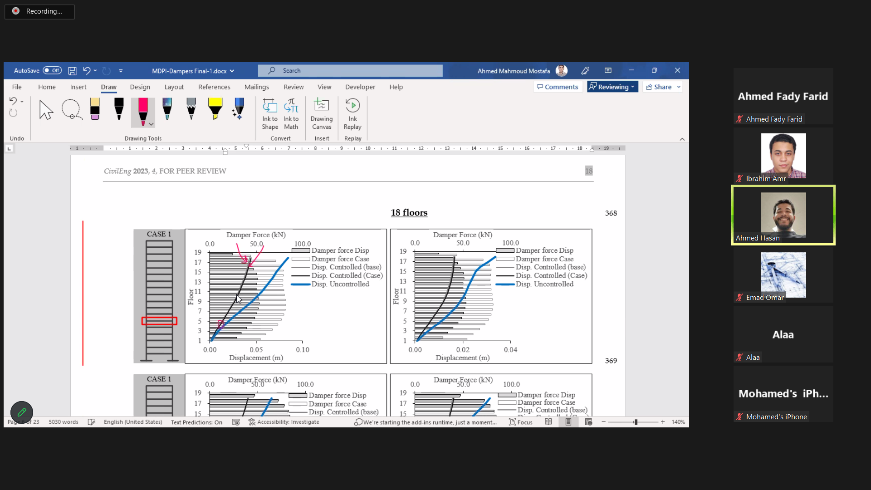Toggle AutoSave switch
This screenshot has height=490, width=871.
pos(53,71)
